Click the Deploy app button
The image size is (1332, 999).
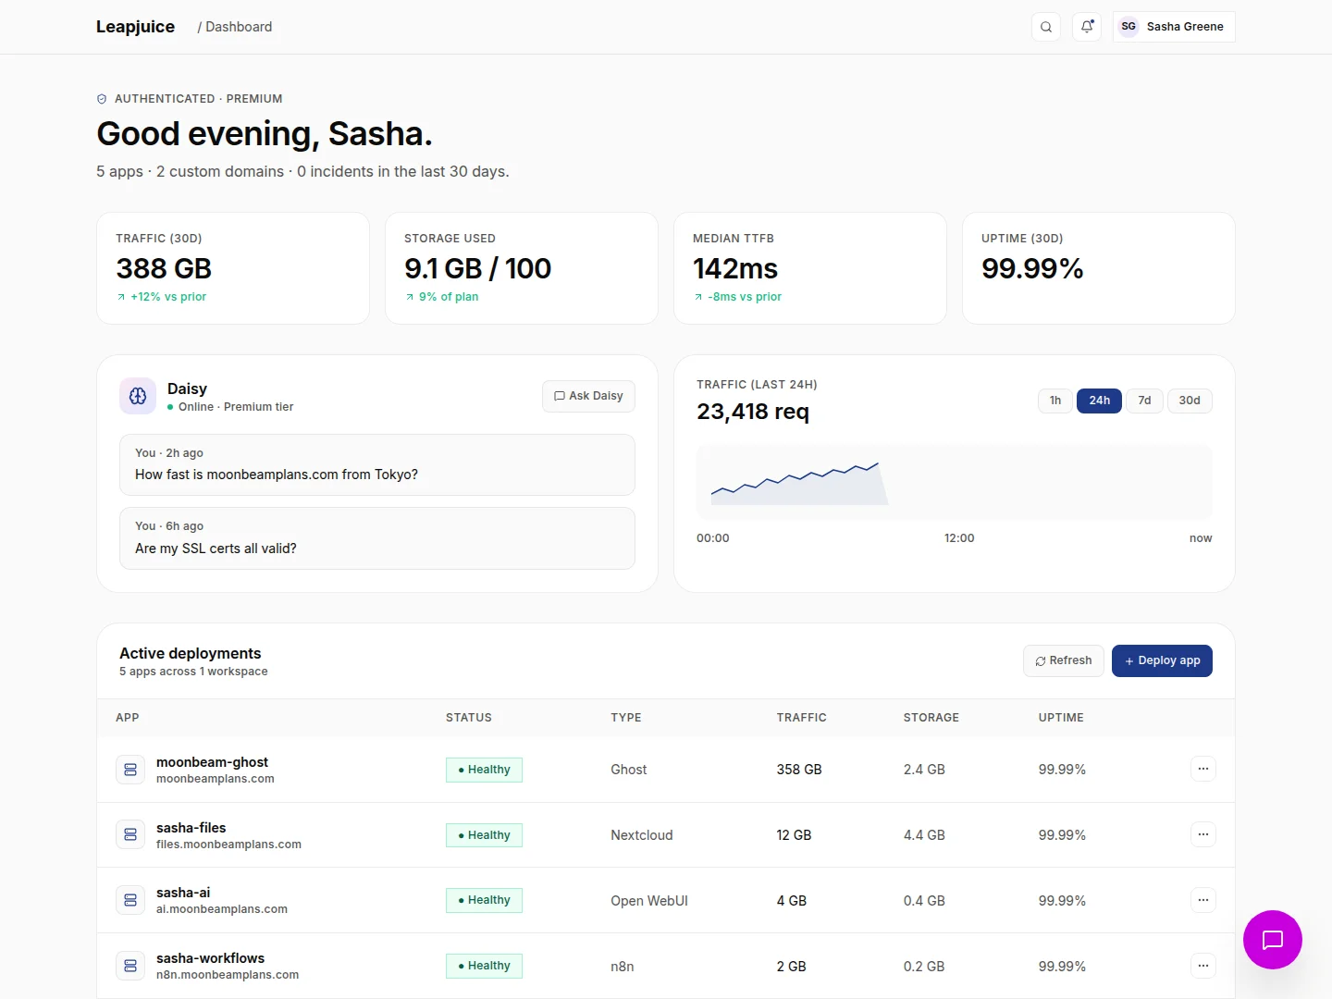(x=1162, y=660)
